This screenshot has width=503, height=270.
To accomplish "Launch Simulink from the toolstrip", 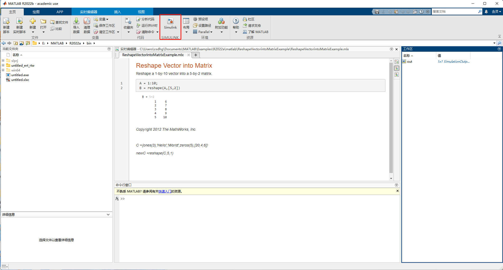I will coord(170,23).
